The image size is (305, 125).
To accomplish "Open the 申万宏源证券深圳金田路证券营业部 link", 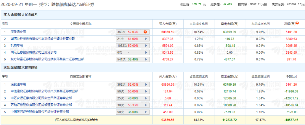I will tap(41, 98).
